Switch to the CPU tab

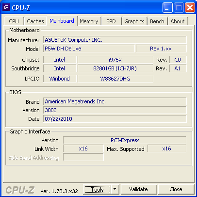pyautogui.click(x=14, y=21)
